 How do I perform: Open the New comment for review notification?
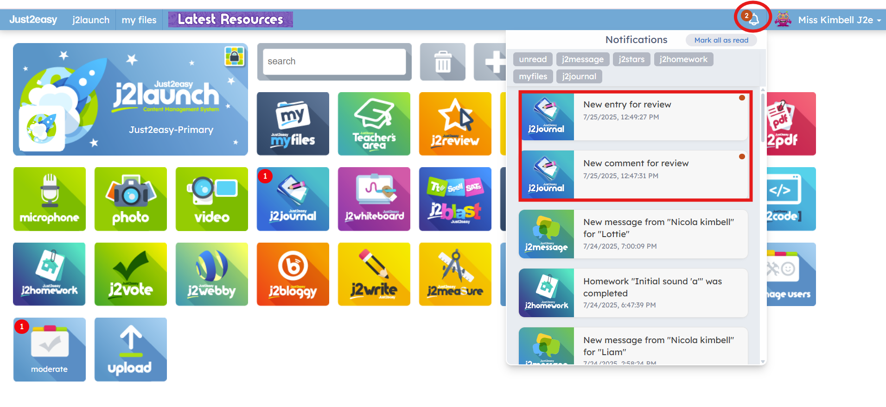[633, 175]
